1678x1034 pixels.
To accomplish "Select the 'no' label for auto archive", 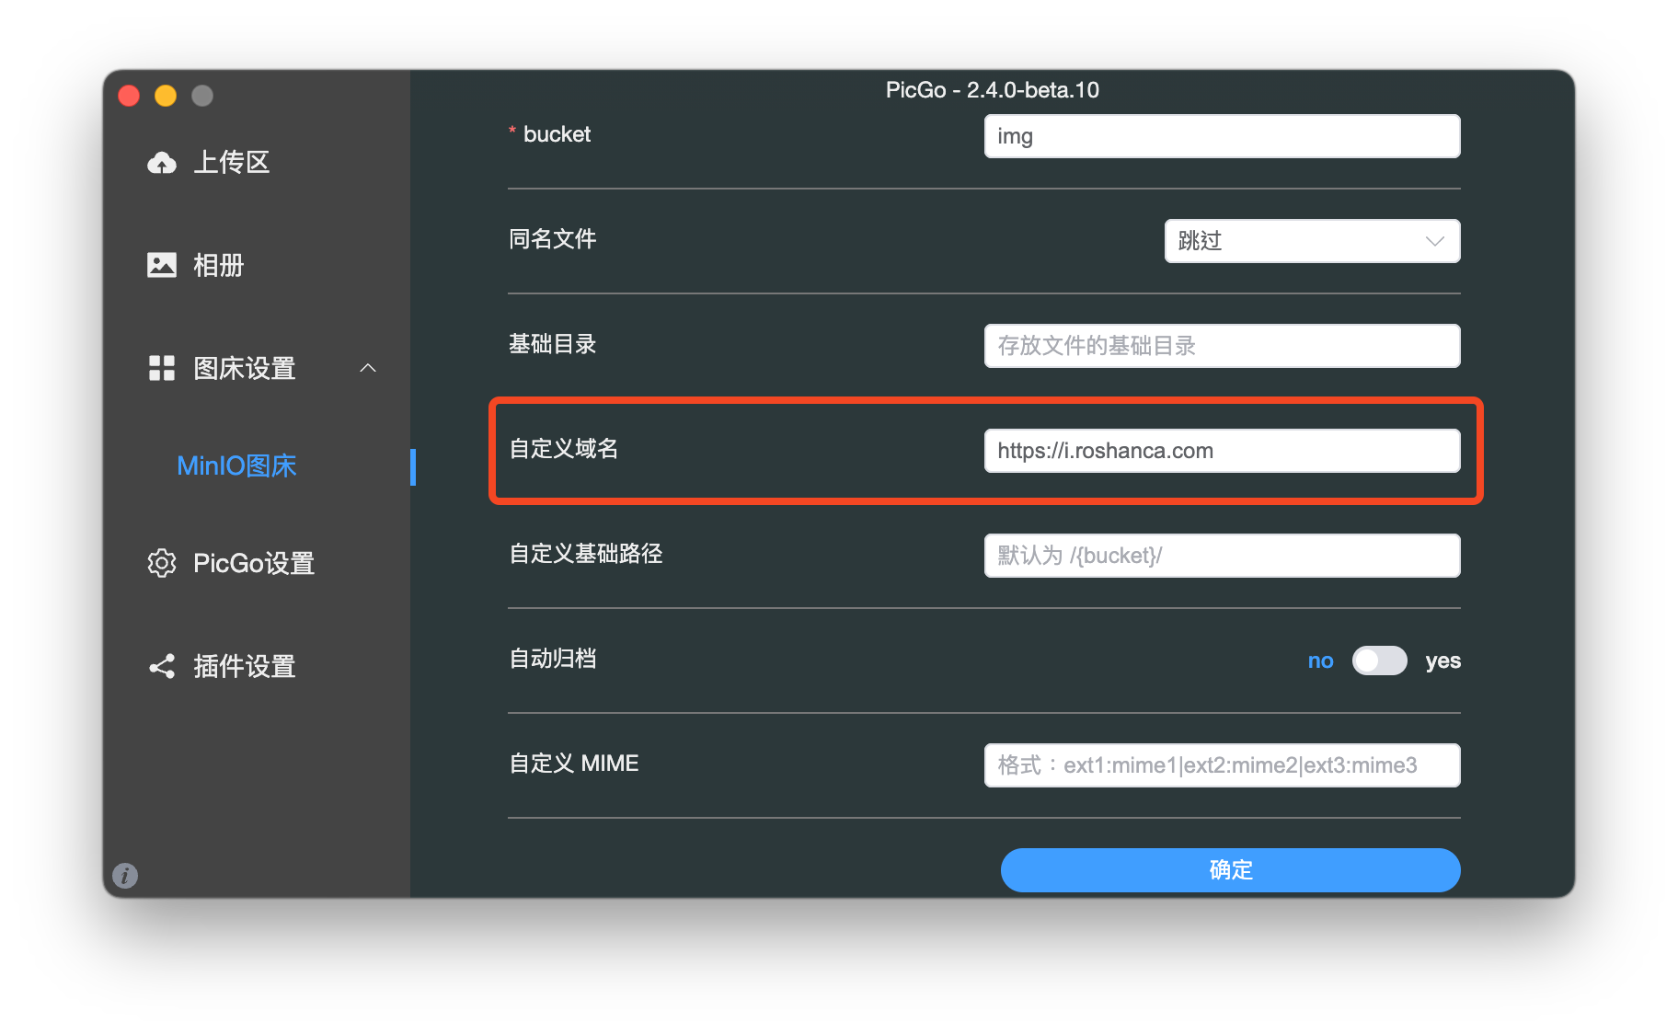I will coord(1320,661).
